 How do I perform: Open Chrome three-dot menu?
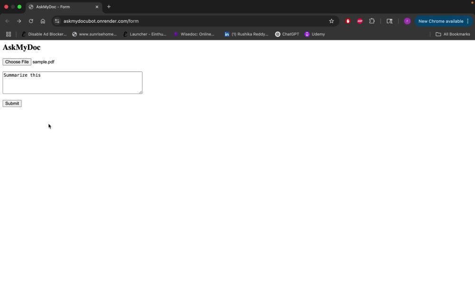pos(468,21)
